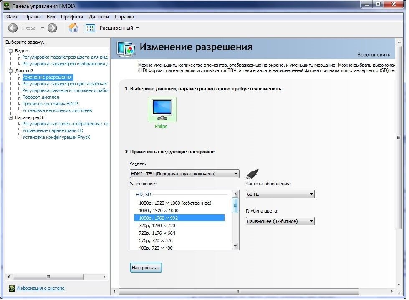Click the Home icon in toolbar
This screenshot has height=300, width=409.
coord(73,28)
